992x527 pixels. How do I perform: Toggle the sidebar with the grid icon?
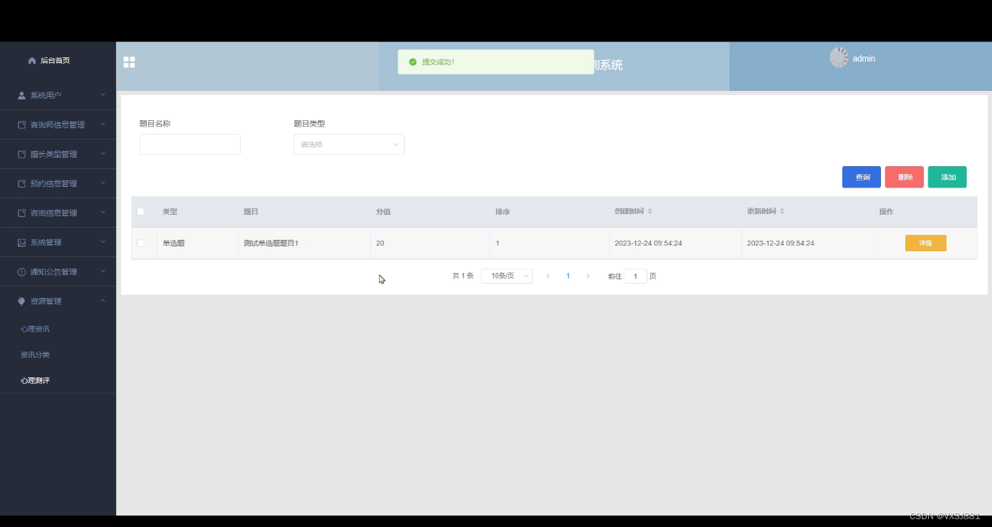tap(129, 62)
